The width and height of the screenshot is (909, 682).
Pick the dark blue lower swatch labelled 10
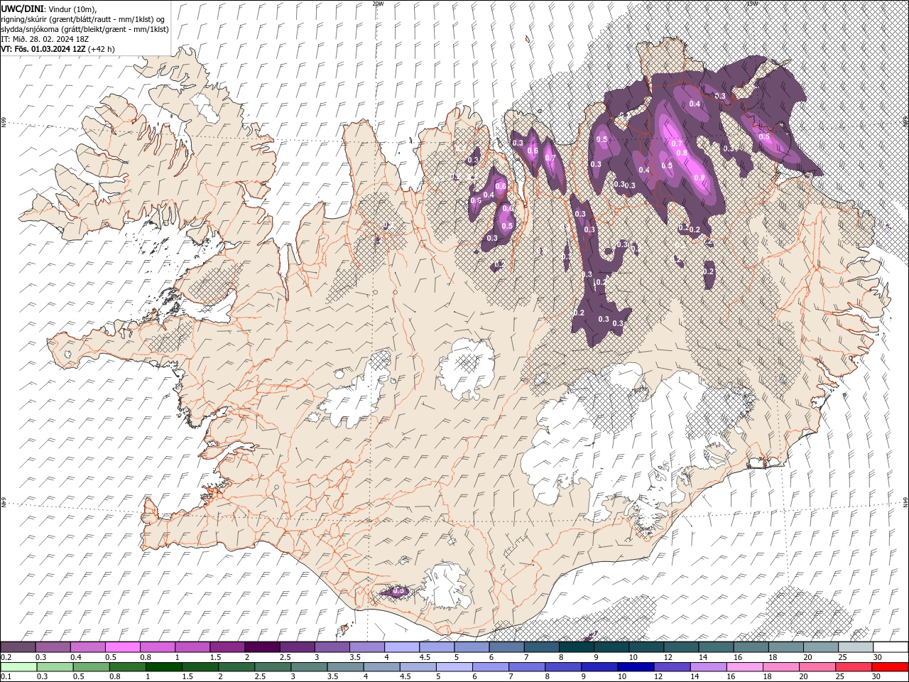click(635, 667)
